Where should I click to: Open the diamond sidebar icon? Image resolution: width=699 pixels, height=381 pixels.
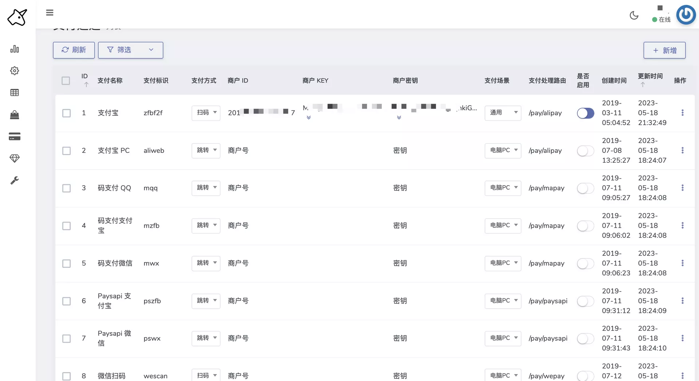pyautogui.click(x=15, y=158)
